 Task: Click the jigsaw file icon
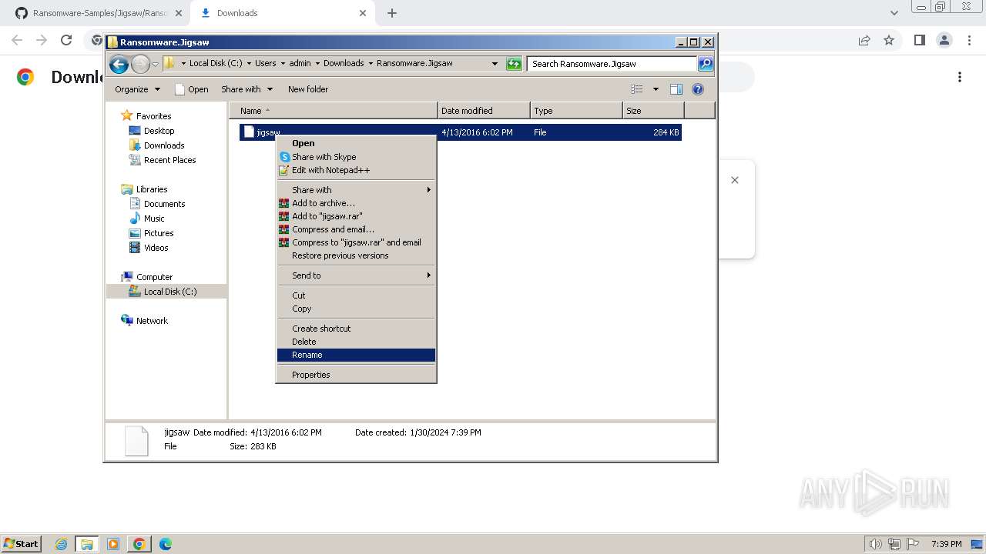coord(249,132)
